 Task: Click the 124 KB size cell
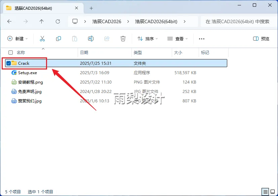(x=189, y=82)
